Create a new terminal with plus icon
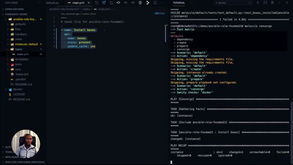The image size is (293, 165). [258, 3]
